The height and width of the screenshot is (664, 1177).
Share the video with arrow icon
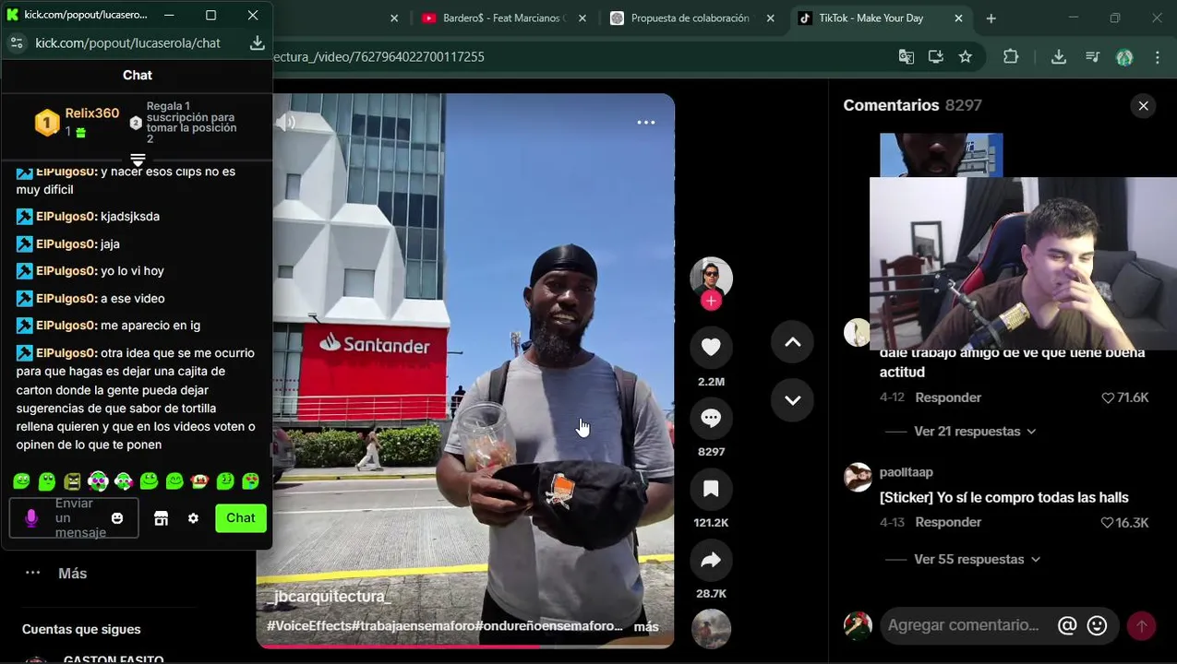click(711, 560)
